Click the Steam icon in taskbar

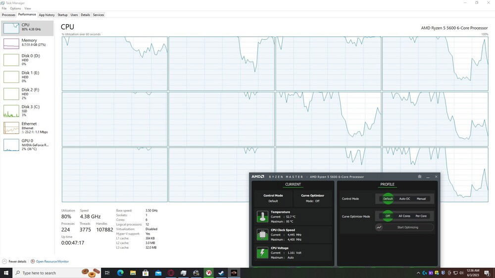coord(221,273)
